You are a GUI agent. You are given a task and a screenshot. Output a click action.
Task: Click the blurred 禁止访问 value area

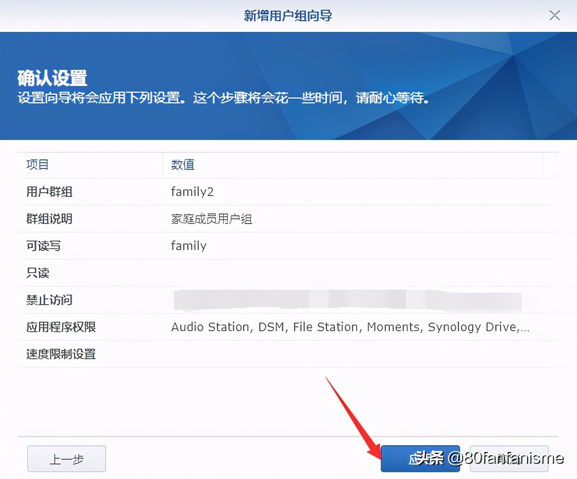click(x=348, y=300)
